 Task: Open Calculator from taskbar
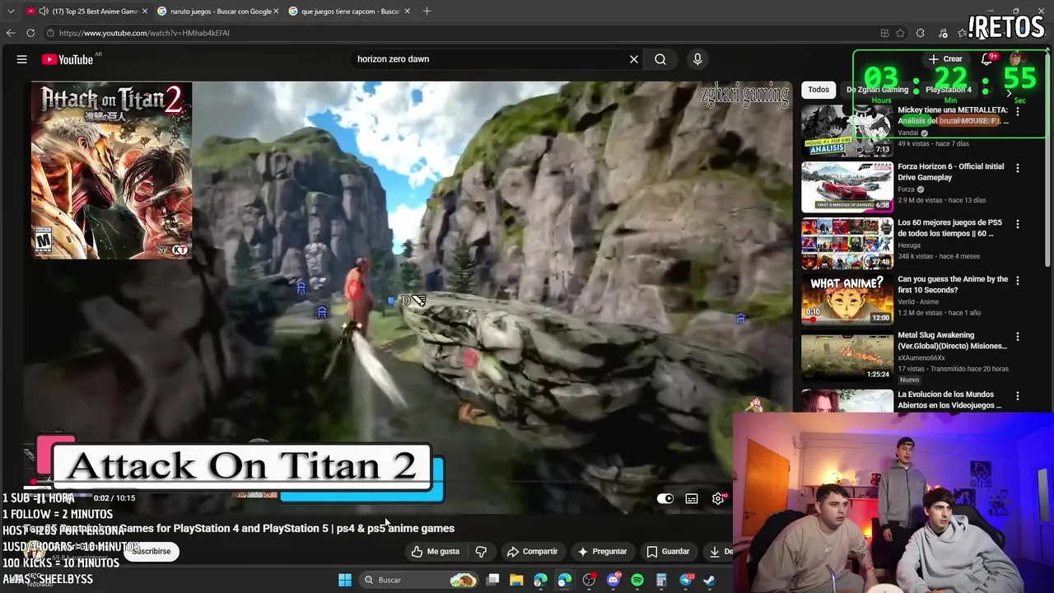pos(661,580)
